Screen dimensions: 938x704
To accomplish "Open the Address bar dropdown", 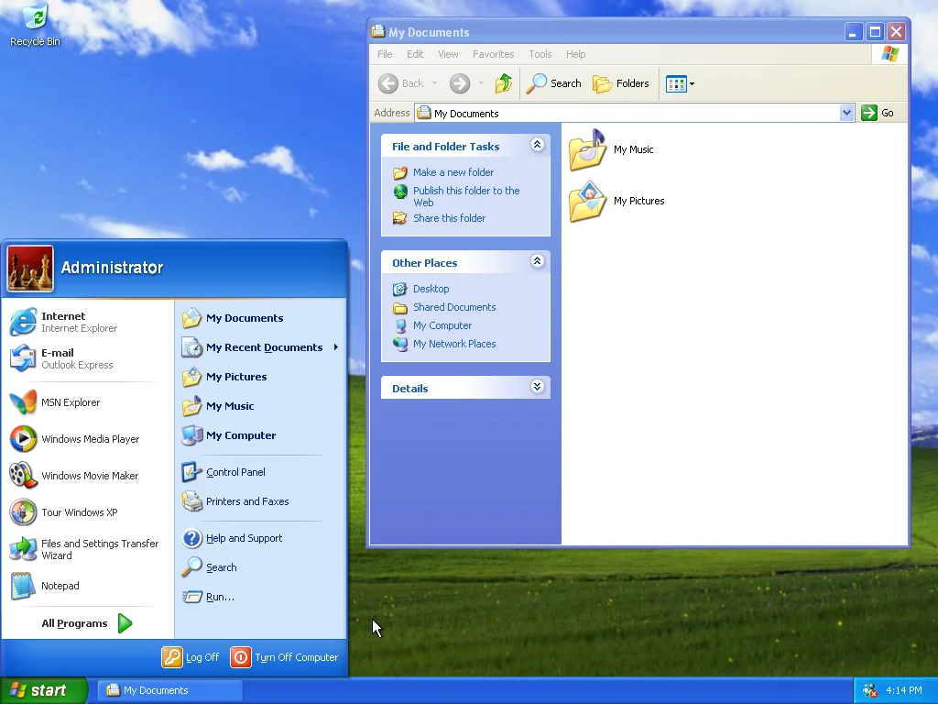I will pos(847,113).
